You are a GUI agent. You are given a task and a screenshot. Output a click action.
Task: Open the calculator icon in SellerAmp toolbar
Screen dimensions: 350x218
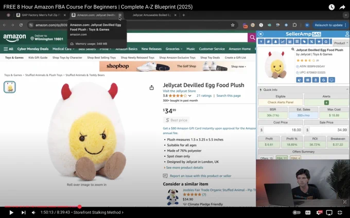[290, 42]
